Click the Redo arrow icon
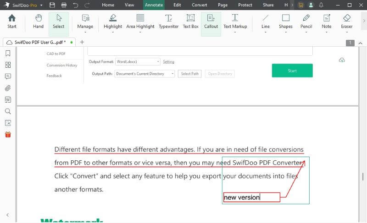The image size is (367, 223). [x=87, y=5]
